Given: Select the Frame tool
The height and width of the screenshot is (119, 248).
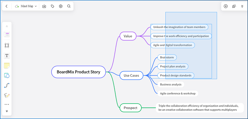Looking at the screenshot, I should [7, 45].
